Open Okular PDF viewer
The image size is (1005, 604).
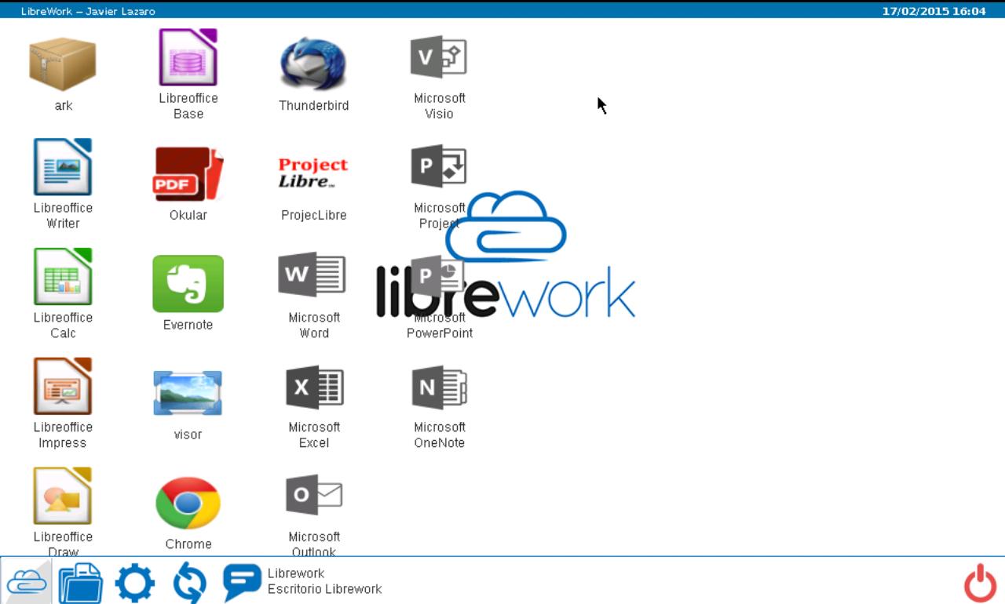(x=188, y=173)
